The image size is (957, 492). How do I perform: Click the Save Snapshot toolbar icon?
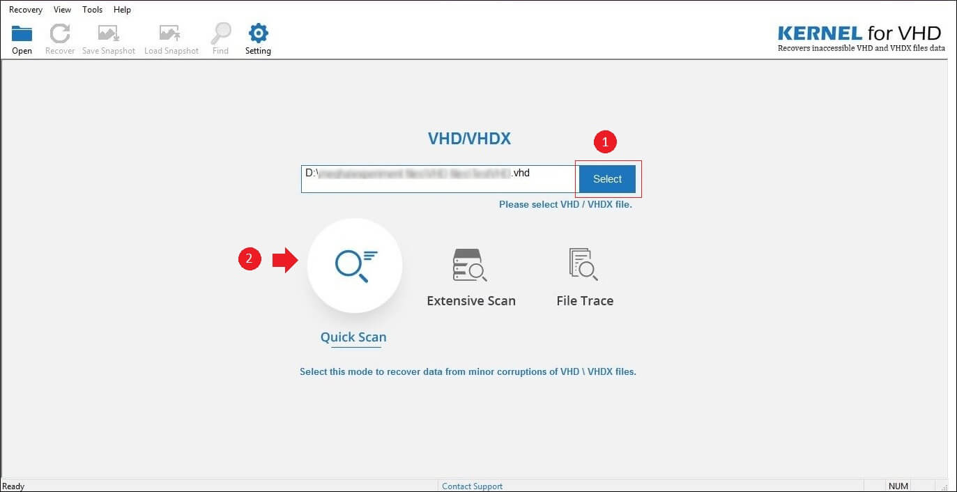tap(108, 33)
